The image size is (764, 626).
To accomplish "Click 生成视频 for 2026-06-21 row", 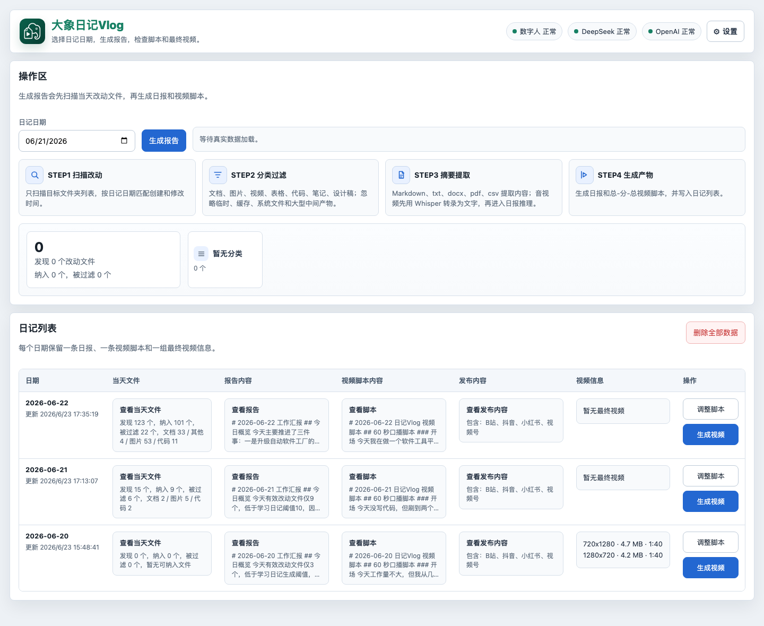I will click(x=710, y=501).
